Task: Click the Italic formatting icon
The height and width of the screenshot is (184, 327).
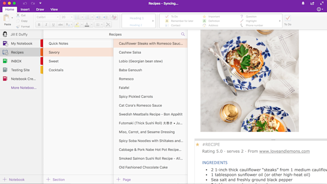Action: (x=46, y=25)
